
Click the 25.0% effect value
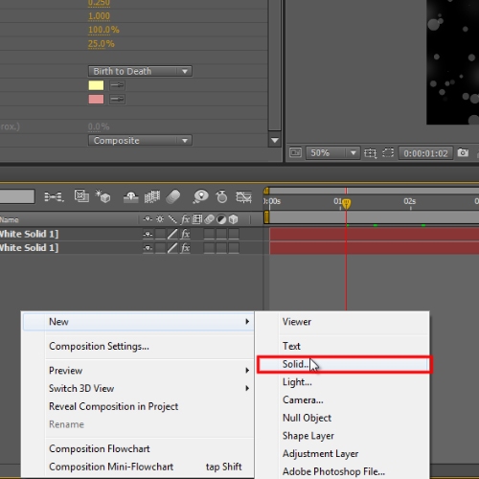tap(101, 44)
